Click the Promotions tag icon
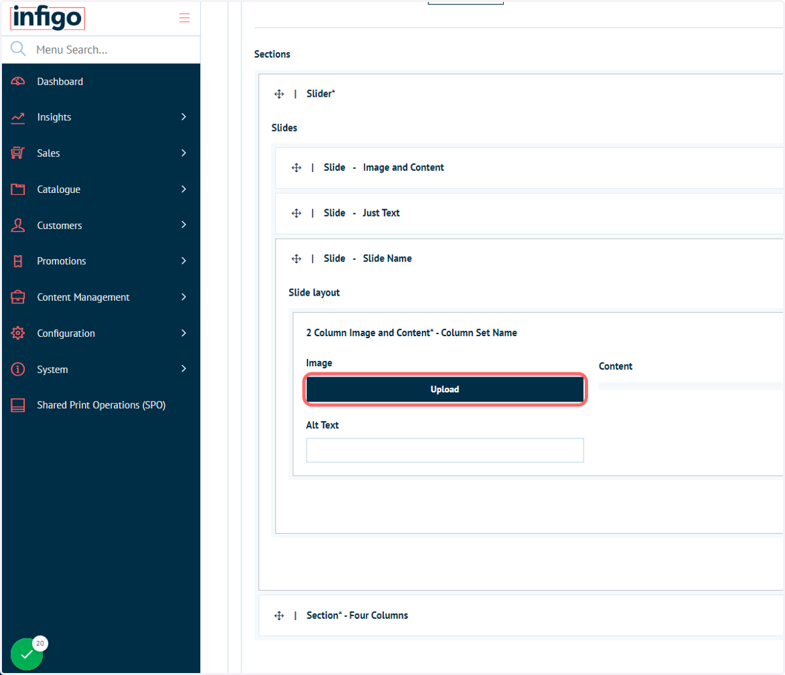785x675 pixels. (18, 261)
